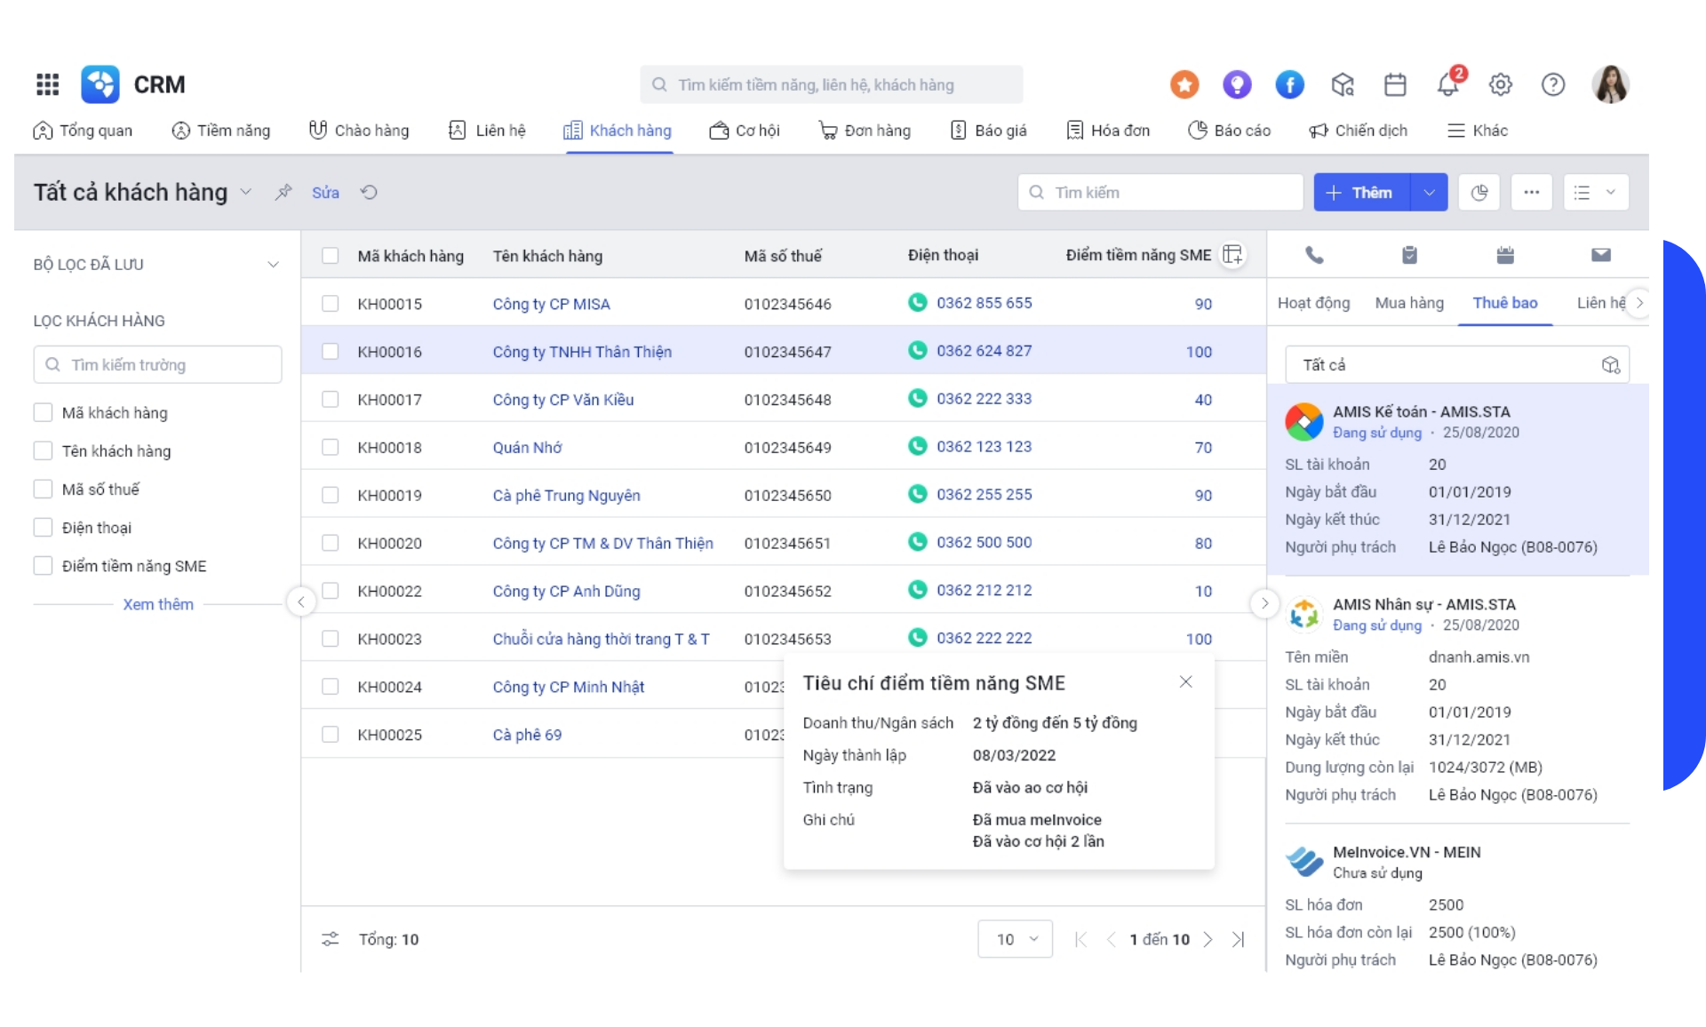The image size is (1706, 1027).
Task: Click the refresh list icon
Action: [369, 192]
